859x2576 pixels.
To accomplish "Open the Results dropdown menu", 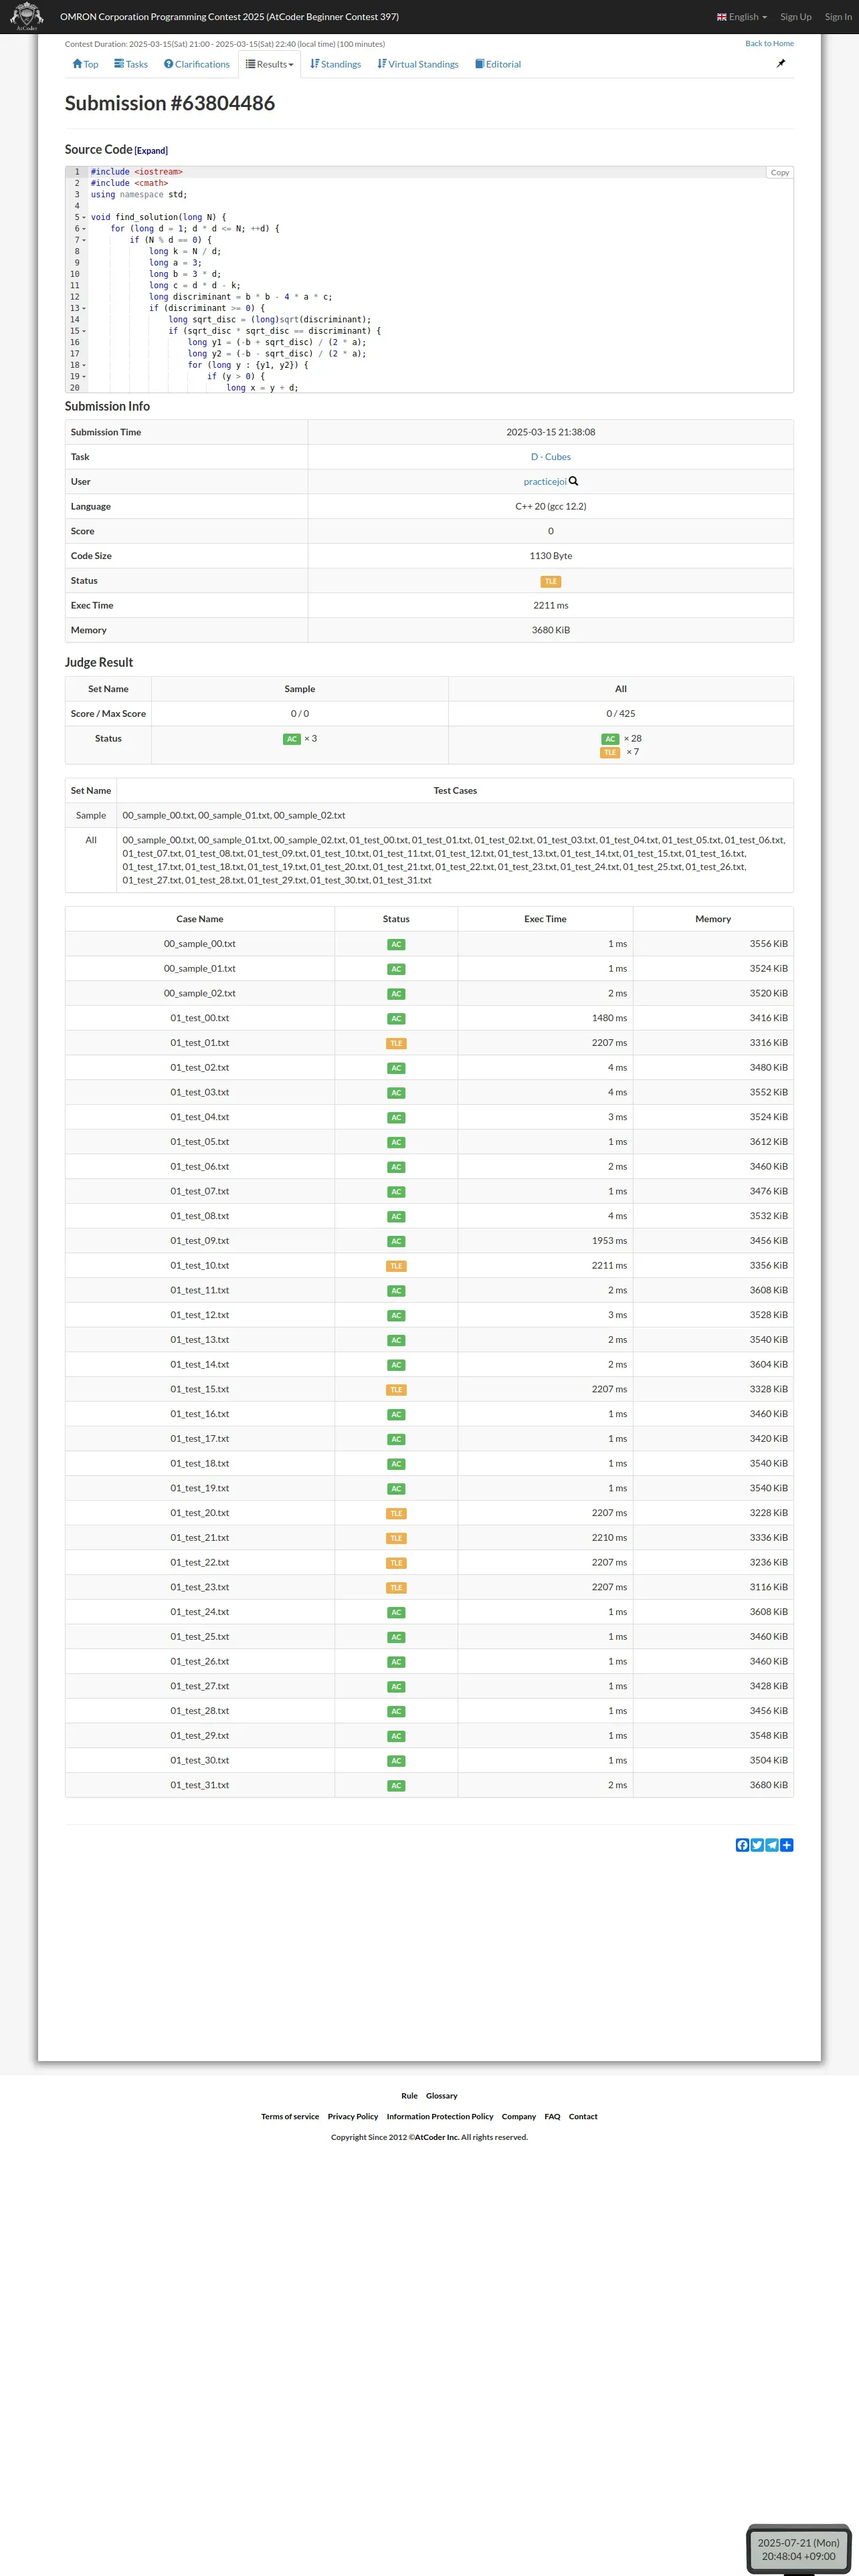I will coord(270,64).
